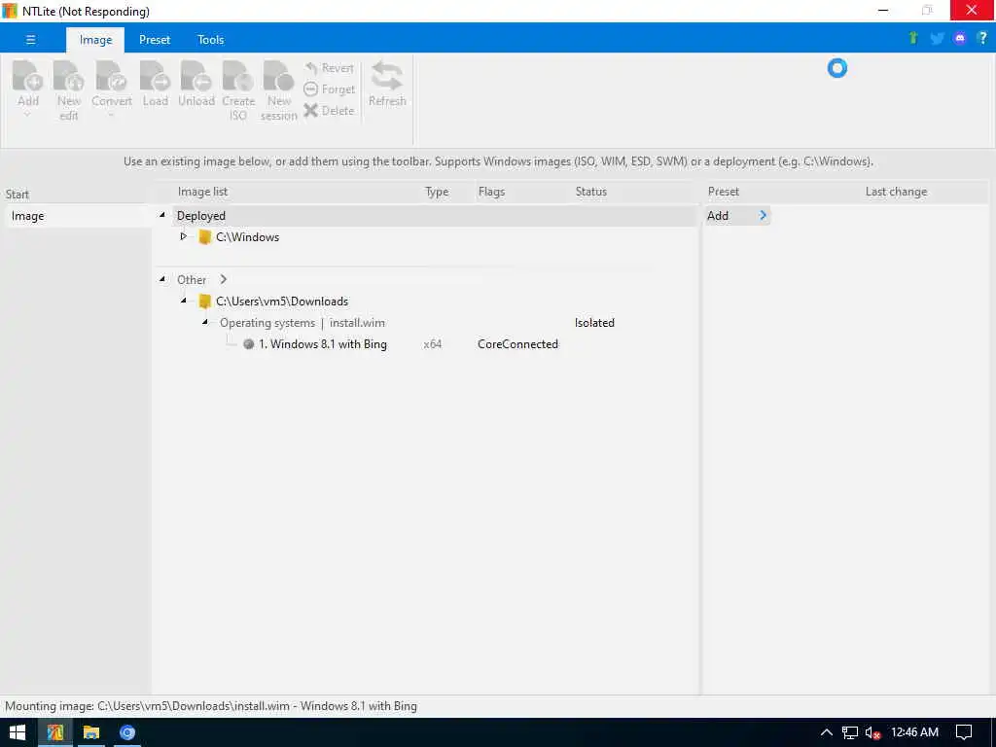Expand the C:\Windows tree node
Screen dimensions: 996x747
[184, 236]
